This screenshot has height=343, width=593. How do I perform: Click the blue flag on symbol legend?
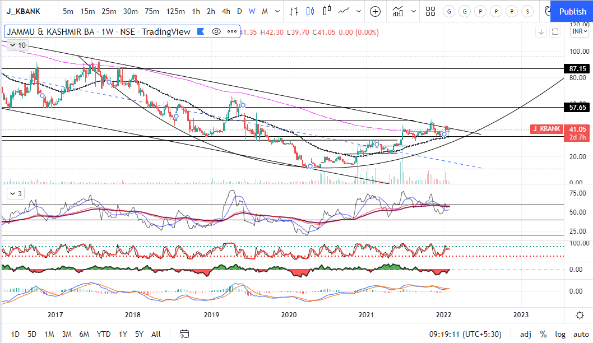(201, 32)
